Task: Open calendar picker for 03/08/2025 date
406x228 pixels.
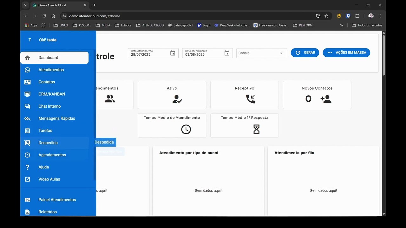Action: [227, 53]
